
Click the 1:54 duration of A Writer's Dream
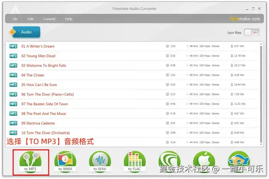click(173, 46)
